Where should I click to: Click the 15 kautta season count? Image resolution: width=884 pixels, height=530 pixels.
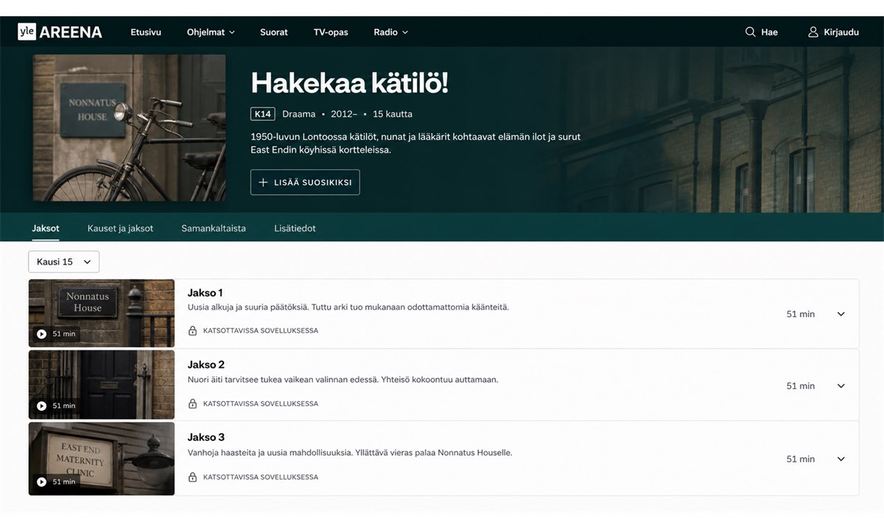coord(393,114)
